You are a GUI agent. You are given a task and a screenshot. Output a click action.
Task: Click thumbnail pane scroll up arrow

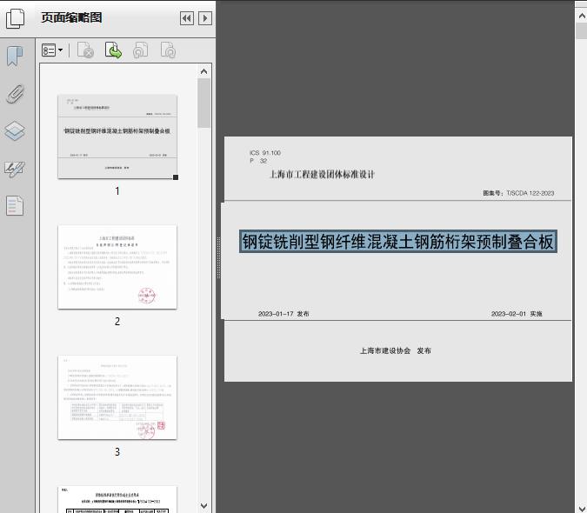pyautogui.click(x=203, y=71)
